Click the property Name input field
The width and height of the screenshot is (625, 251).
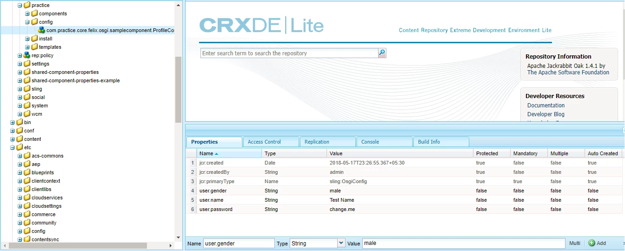239,243
